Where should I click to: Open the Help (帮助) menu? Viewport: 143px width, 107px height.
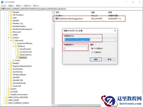tap(36, 6)
